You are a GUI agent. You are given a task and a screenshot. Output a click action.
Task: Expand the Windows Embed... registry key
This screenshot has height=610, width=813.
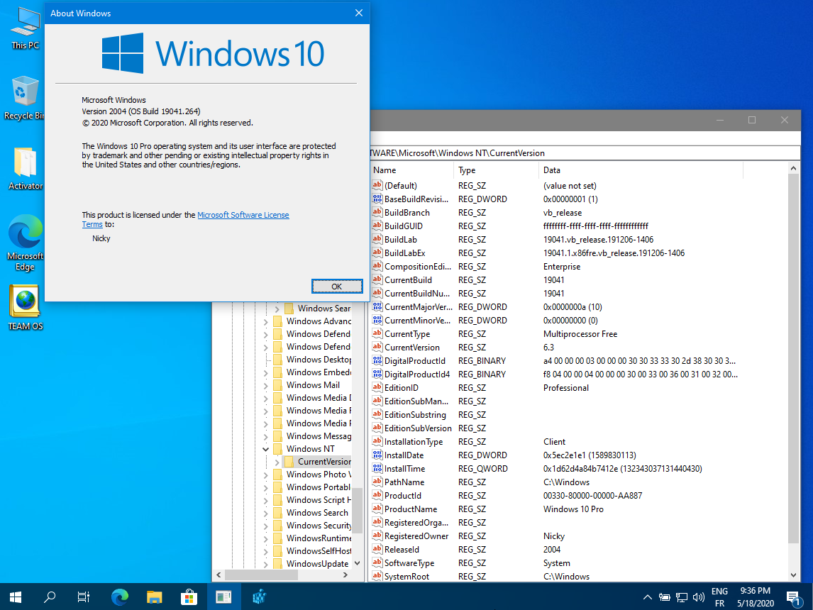tap(265, 372)
